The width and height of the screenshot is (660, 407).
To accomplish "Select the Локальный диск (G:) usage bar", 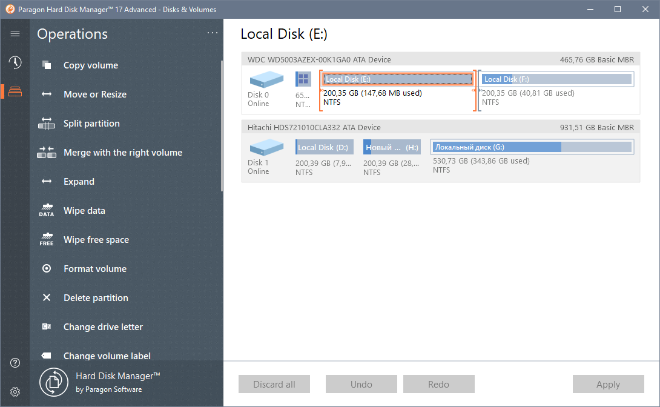I will [x=532, y=147].
